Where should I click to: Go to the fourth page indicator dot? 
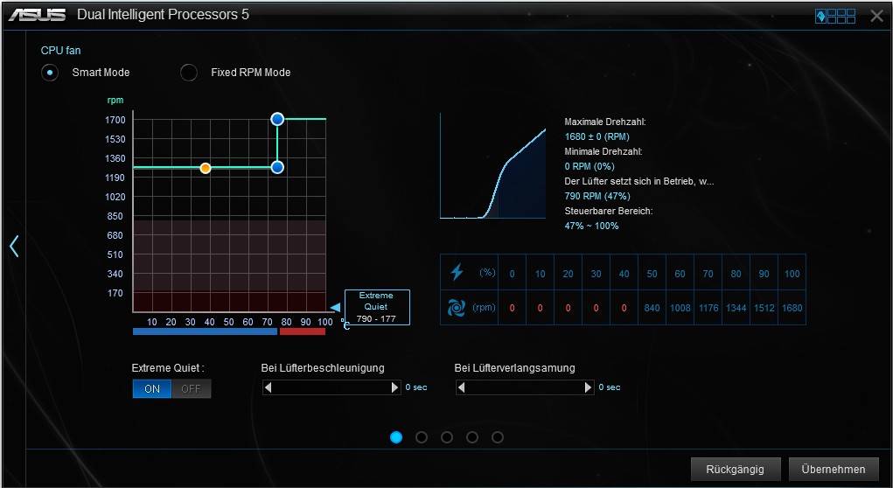(x=472, y=437)
